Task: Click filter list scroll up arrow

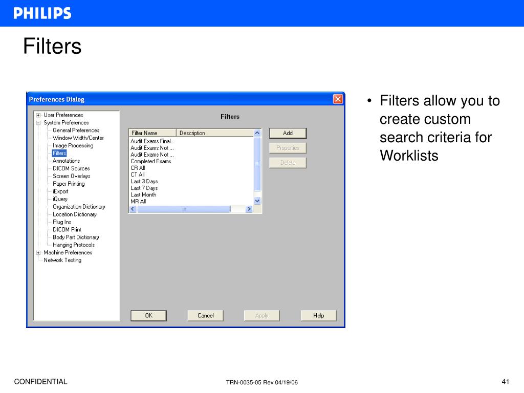Action: pos(257,133)
